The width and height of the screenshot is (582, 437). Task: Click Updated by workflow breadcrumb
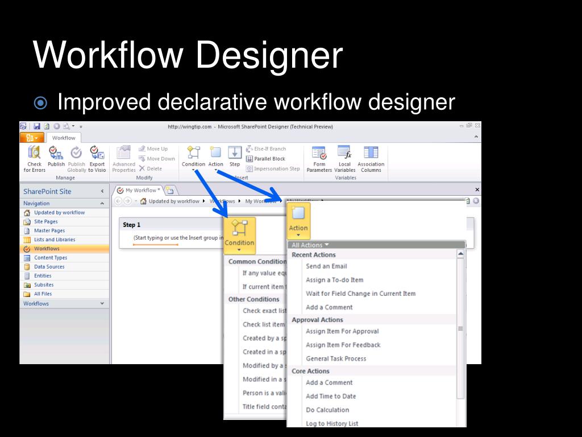click(174, 201)
